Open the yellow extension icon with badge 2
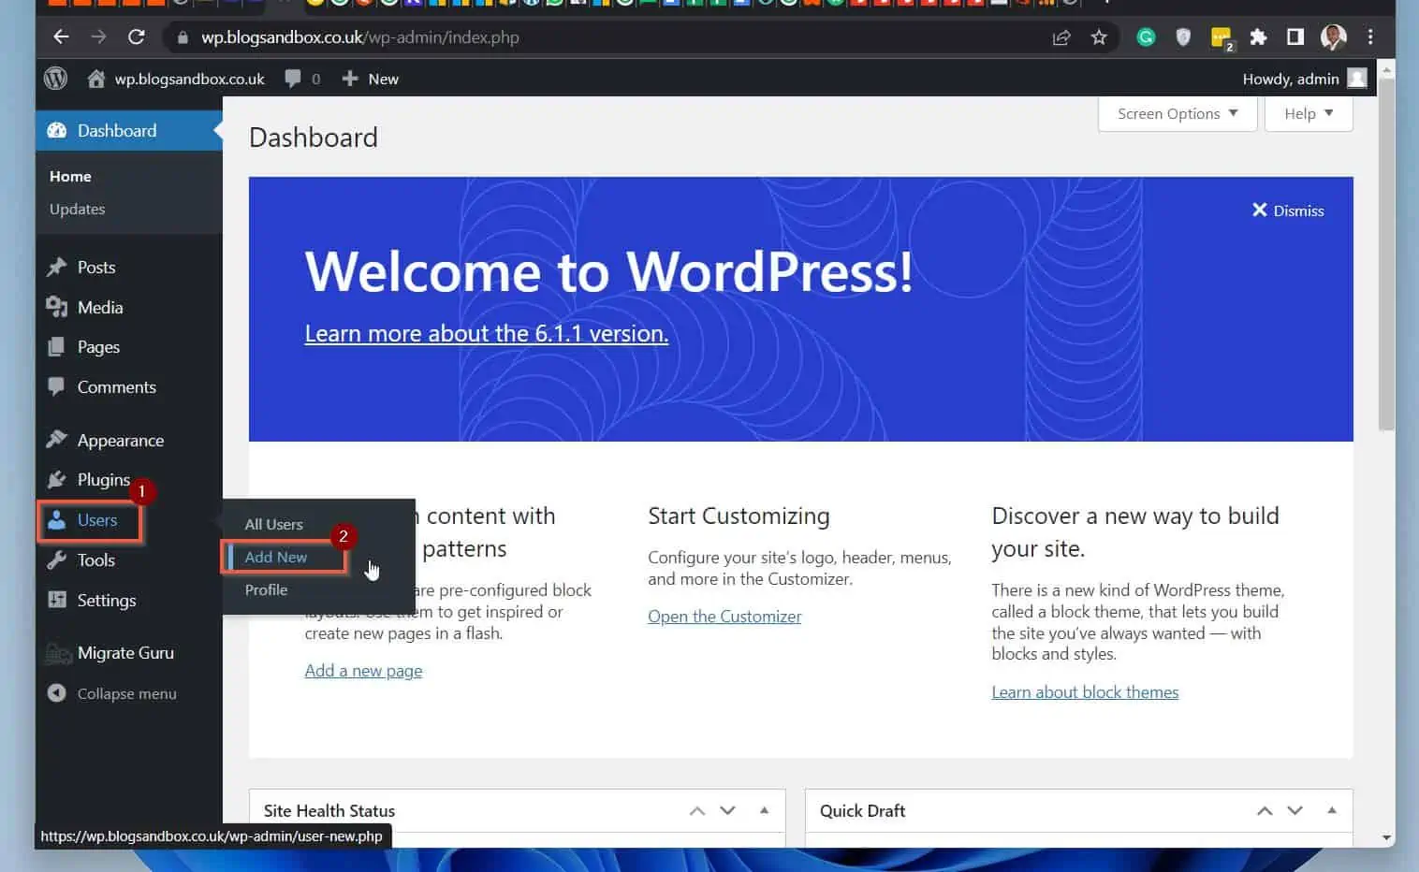This screenshot has height=872, width=1419. pyautogui.click(x=1222, y=38)
